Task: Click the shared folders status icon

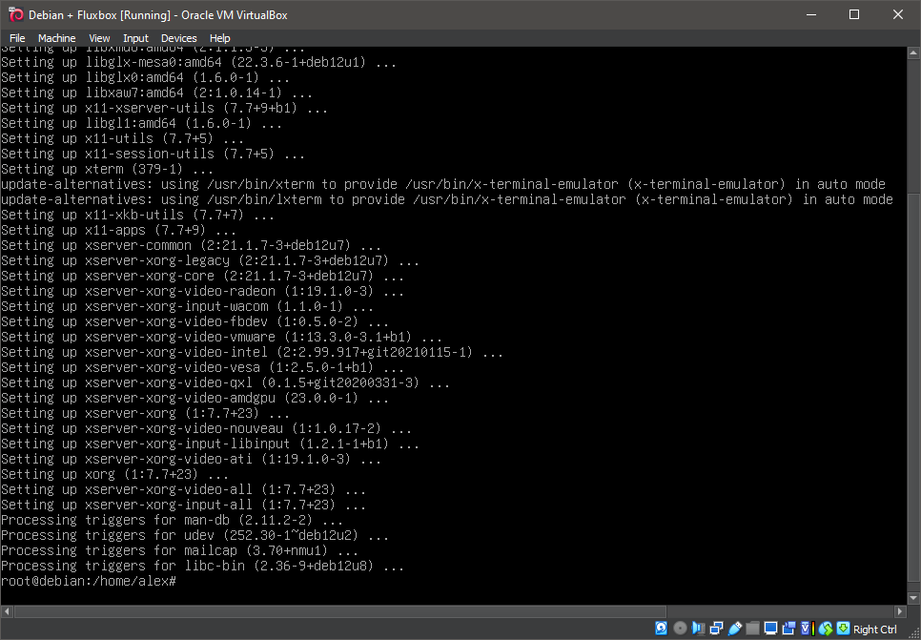Action: [753, 628]
